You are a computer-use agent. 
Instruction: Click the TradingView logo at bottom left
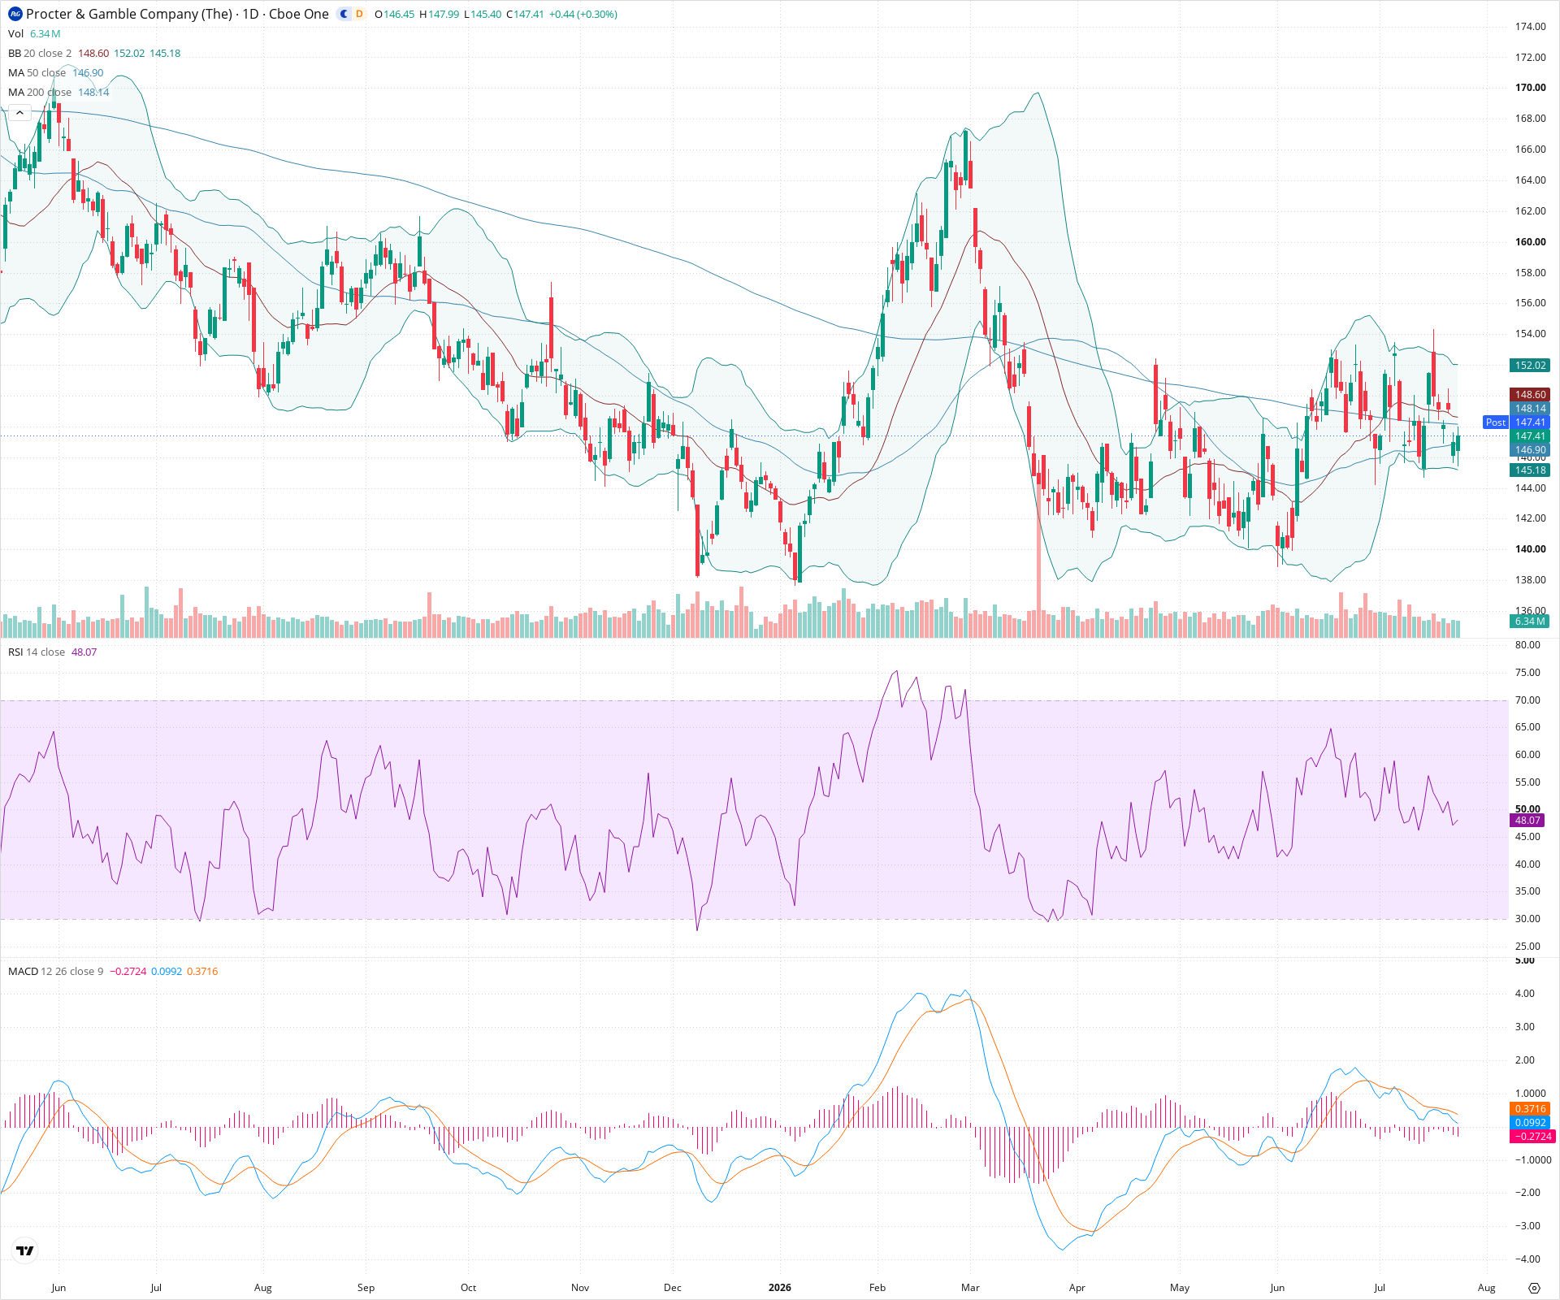tap(25, 1250)
